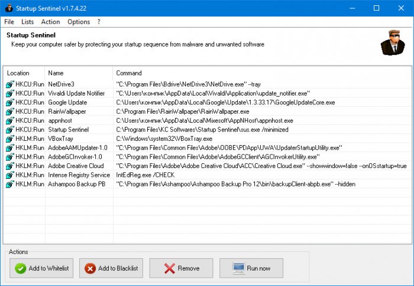Image resolution: width=414 pixels, height=286 pixels.
Task: Select the VBoxTray entry name
Action: [60, 139]
